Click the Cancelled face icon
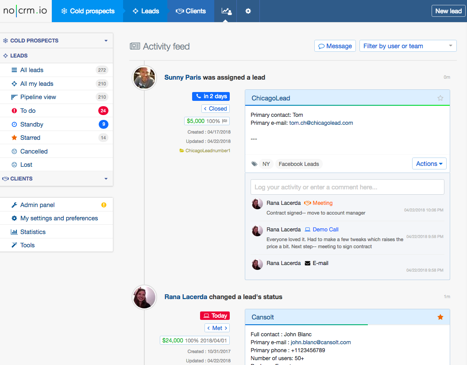 [14, 151]
